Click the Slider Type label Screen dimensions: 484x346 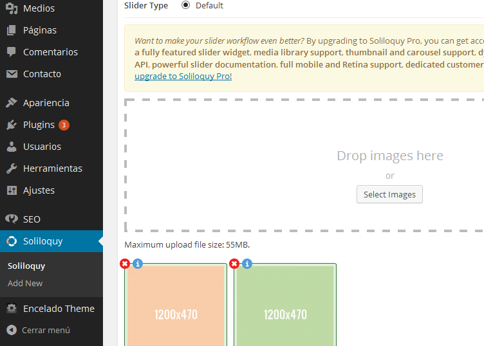[146, 6]
